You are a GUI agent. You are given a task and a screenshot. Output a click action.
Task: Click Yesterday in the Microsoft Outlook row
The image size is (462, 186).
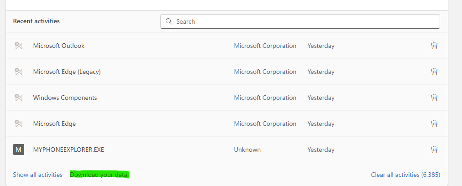pyautogui.click(x=321, y=46)
